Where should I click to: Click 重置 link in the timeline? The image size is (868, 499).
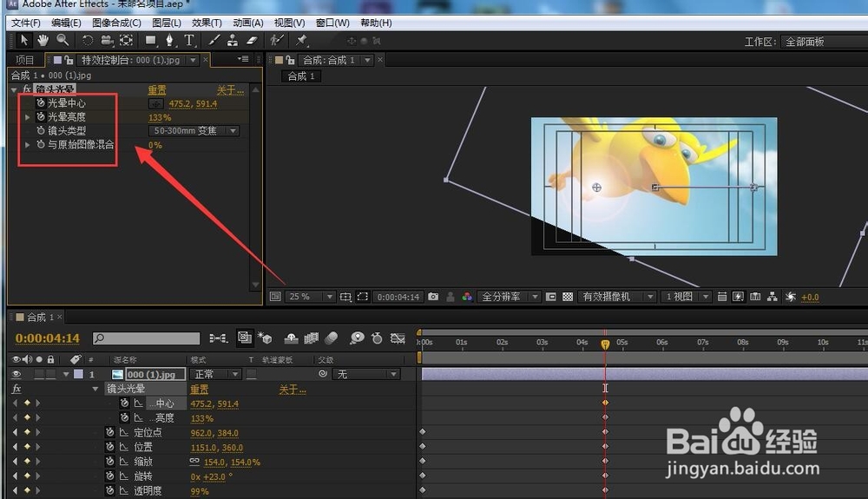tap(200, 389)
